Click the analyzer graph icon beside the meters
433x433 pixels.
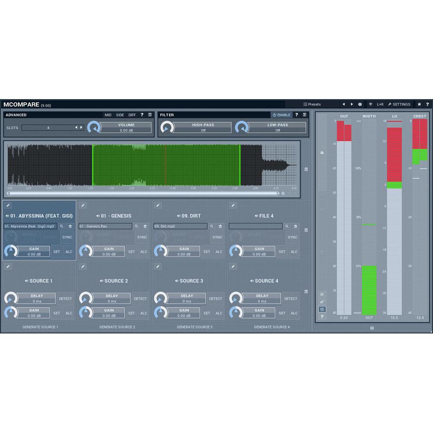tap(322, 152)
